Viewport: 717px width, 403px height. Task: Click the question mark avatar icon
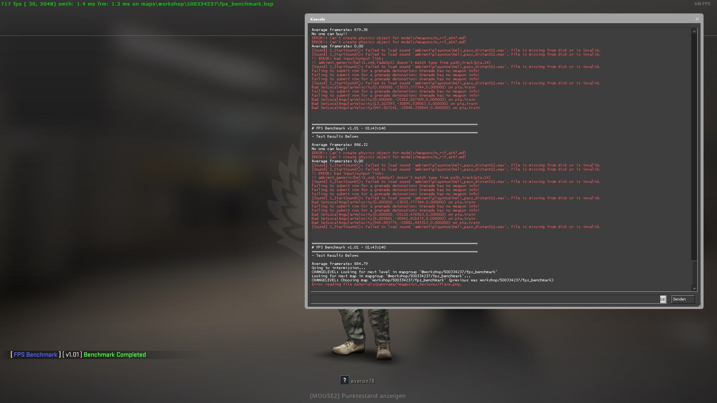tap(344, 380)
